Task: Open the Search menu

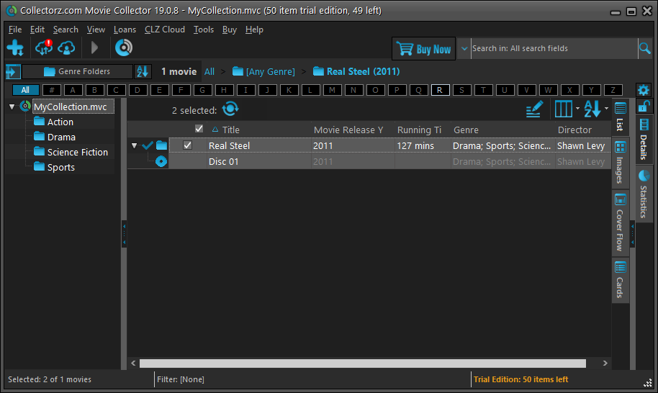Action: [x=66, y=30]
